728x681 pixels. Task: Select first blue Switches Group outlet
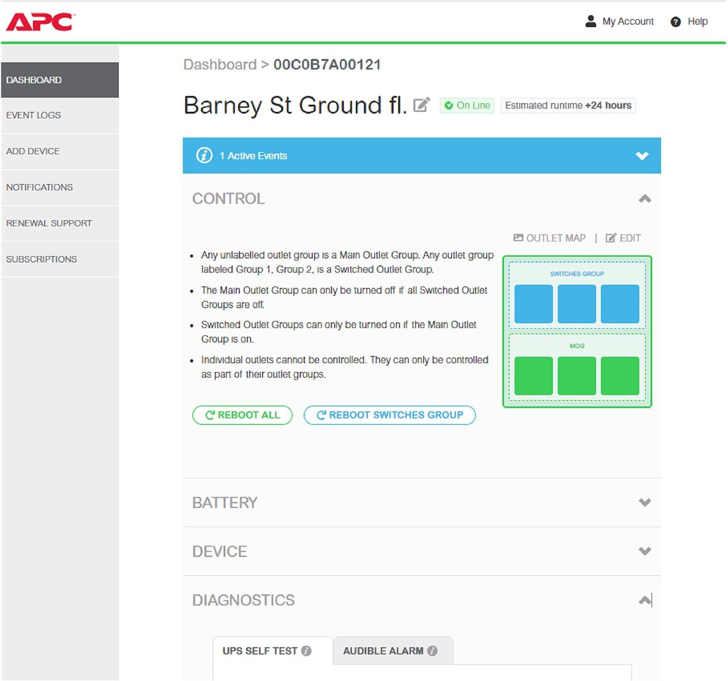click(533, 304)
